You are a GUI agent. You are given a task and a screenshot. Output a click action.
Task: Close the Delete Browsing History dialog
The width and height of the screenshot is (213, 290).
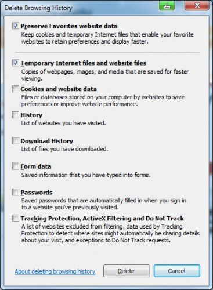(197, 5)
